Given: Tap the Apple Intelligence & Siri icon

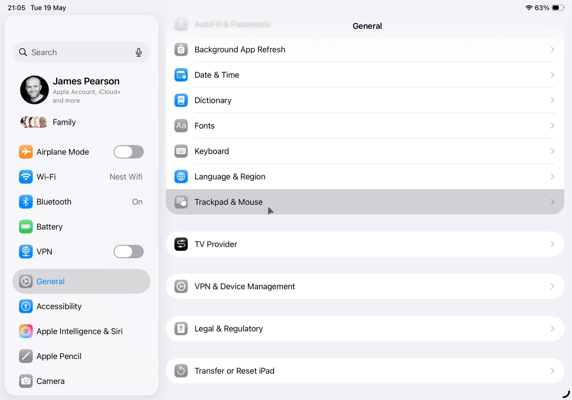Looking at the screenshot, I should pyautogui.click(x=26, y=331).
